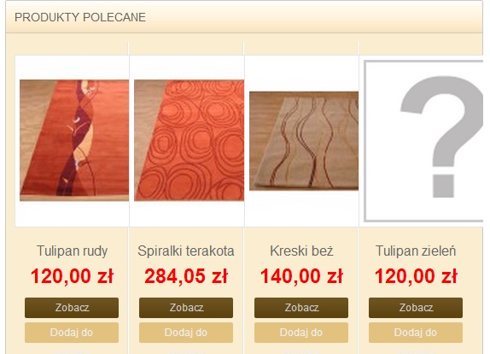Click the Produkty polecane header
The height and width of the screenshot is (354, 490).
pos(80,17)
